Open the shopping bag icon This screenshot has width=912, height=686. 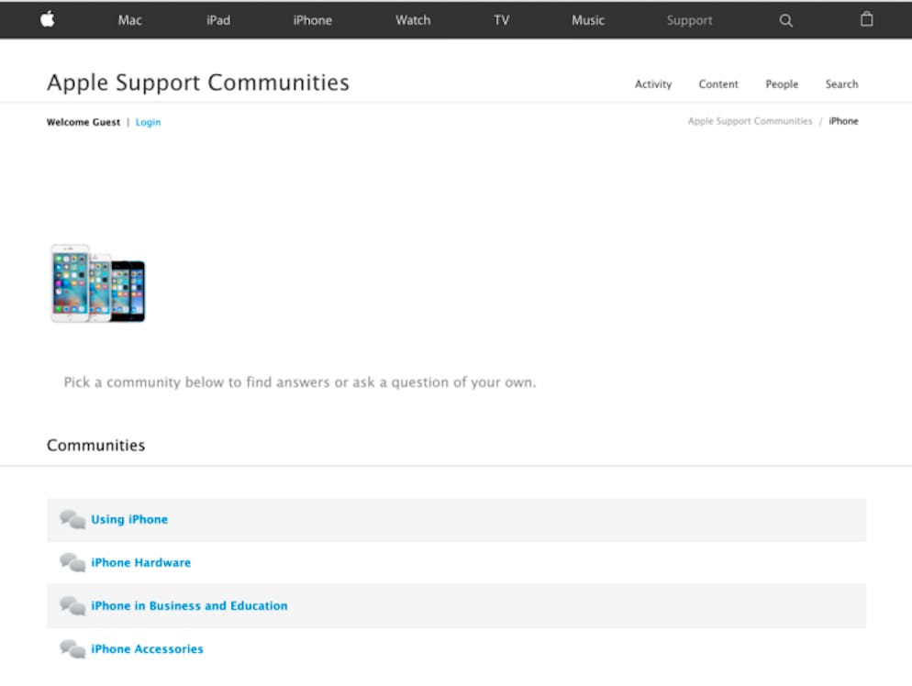(x=866, y=19)
